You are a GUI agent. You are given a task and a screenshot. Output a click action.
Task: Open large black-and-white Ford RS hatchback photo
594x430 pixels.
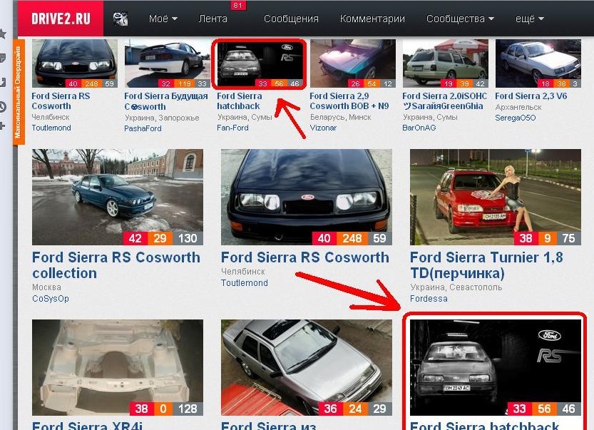click(x=496, y=367)
